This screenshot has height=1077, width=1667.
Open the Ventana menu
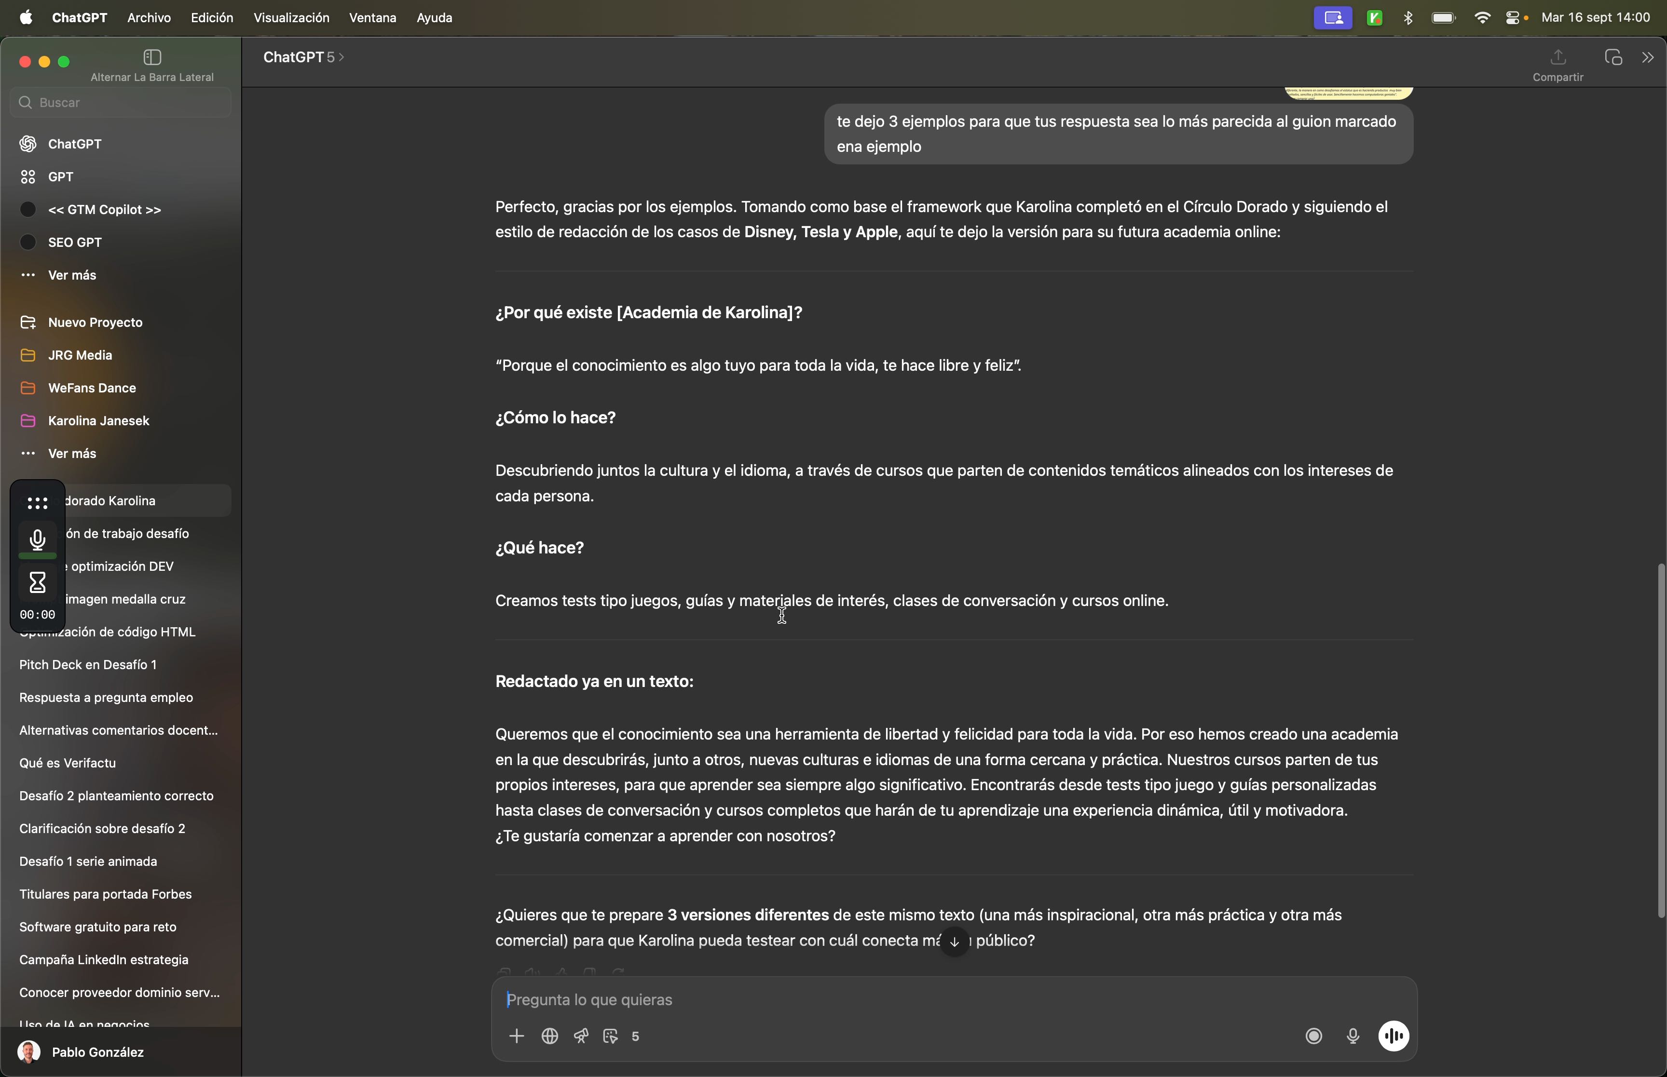pos(373,18)
